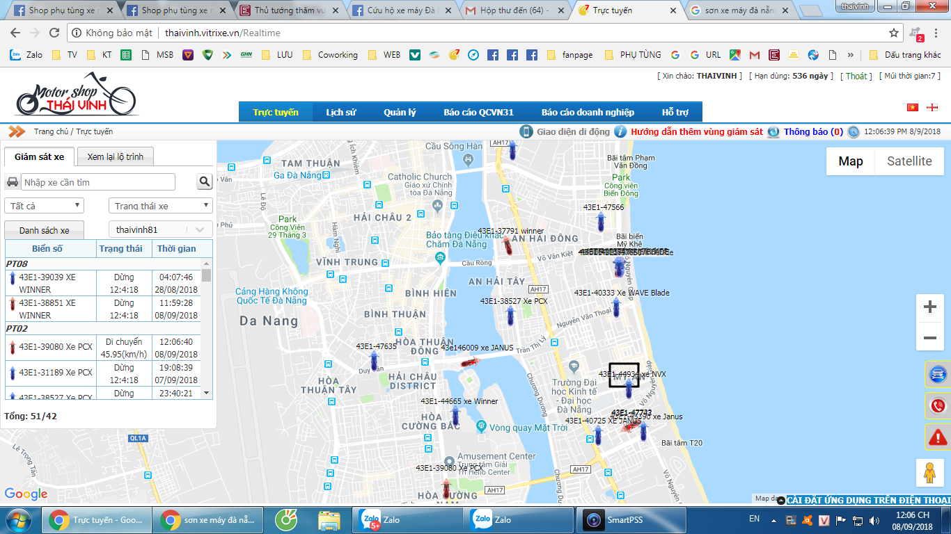Switch to Giám sát xe tab

coord(39,156)
